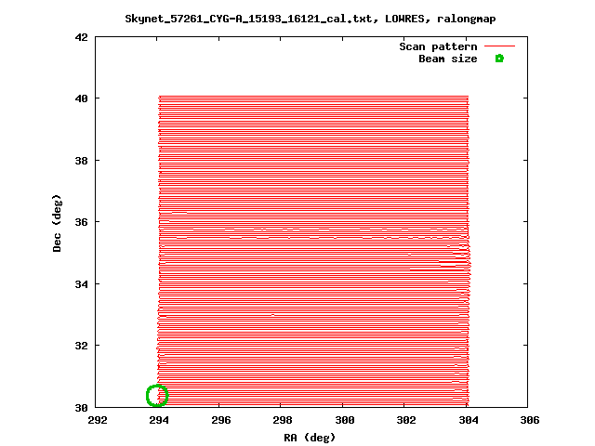This screenshot has width=595, height=446.
Task: Click the Dec axis value 30
Action: click(81, 408)
